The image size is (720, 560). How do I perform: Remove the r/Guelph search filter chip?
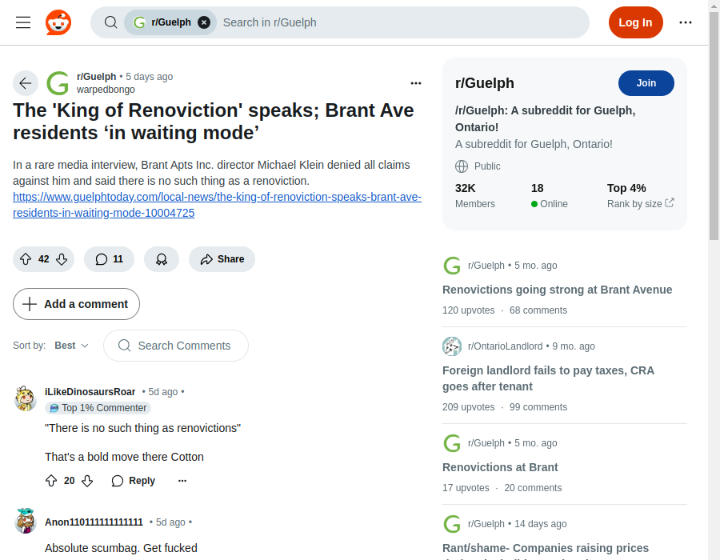(204, 22)
